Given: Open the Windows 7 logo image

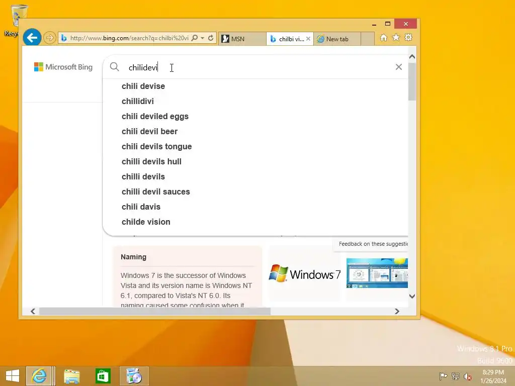Looking at the screenshot, I should coord(304,273).
